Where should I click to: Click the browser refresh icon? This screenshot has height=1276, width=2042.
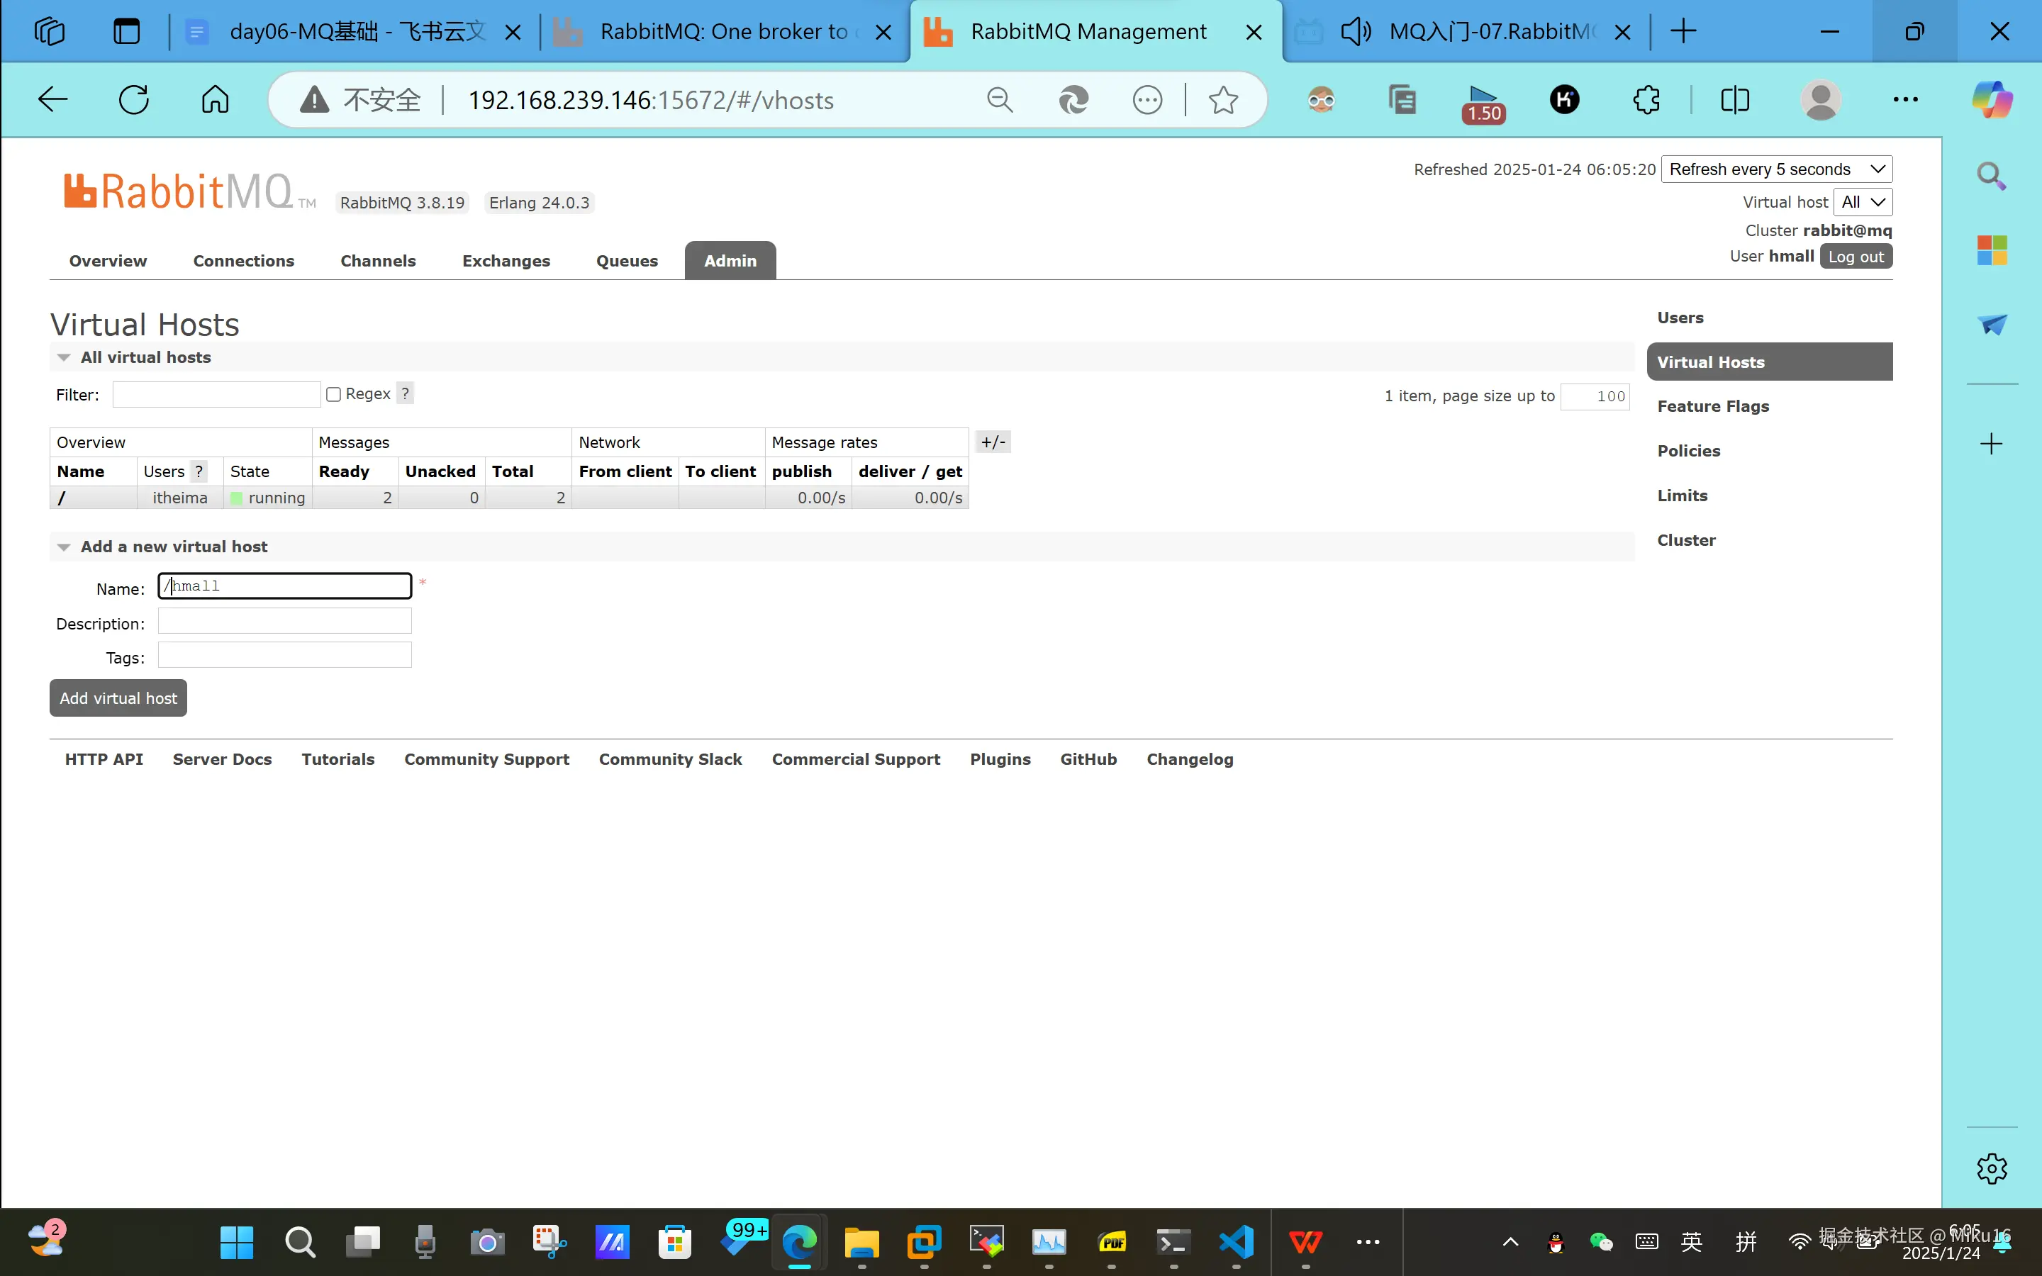tap(133, 99)
